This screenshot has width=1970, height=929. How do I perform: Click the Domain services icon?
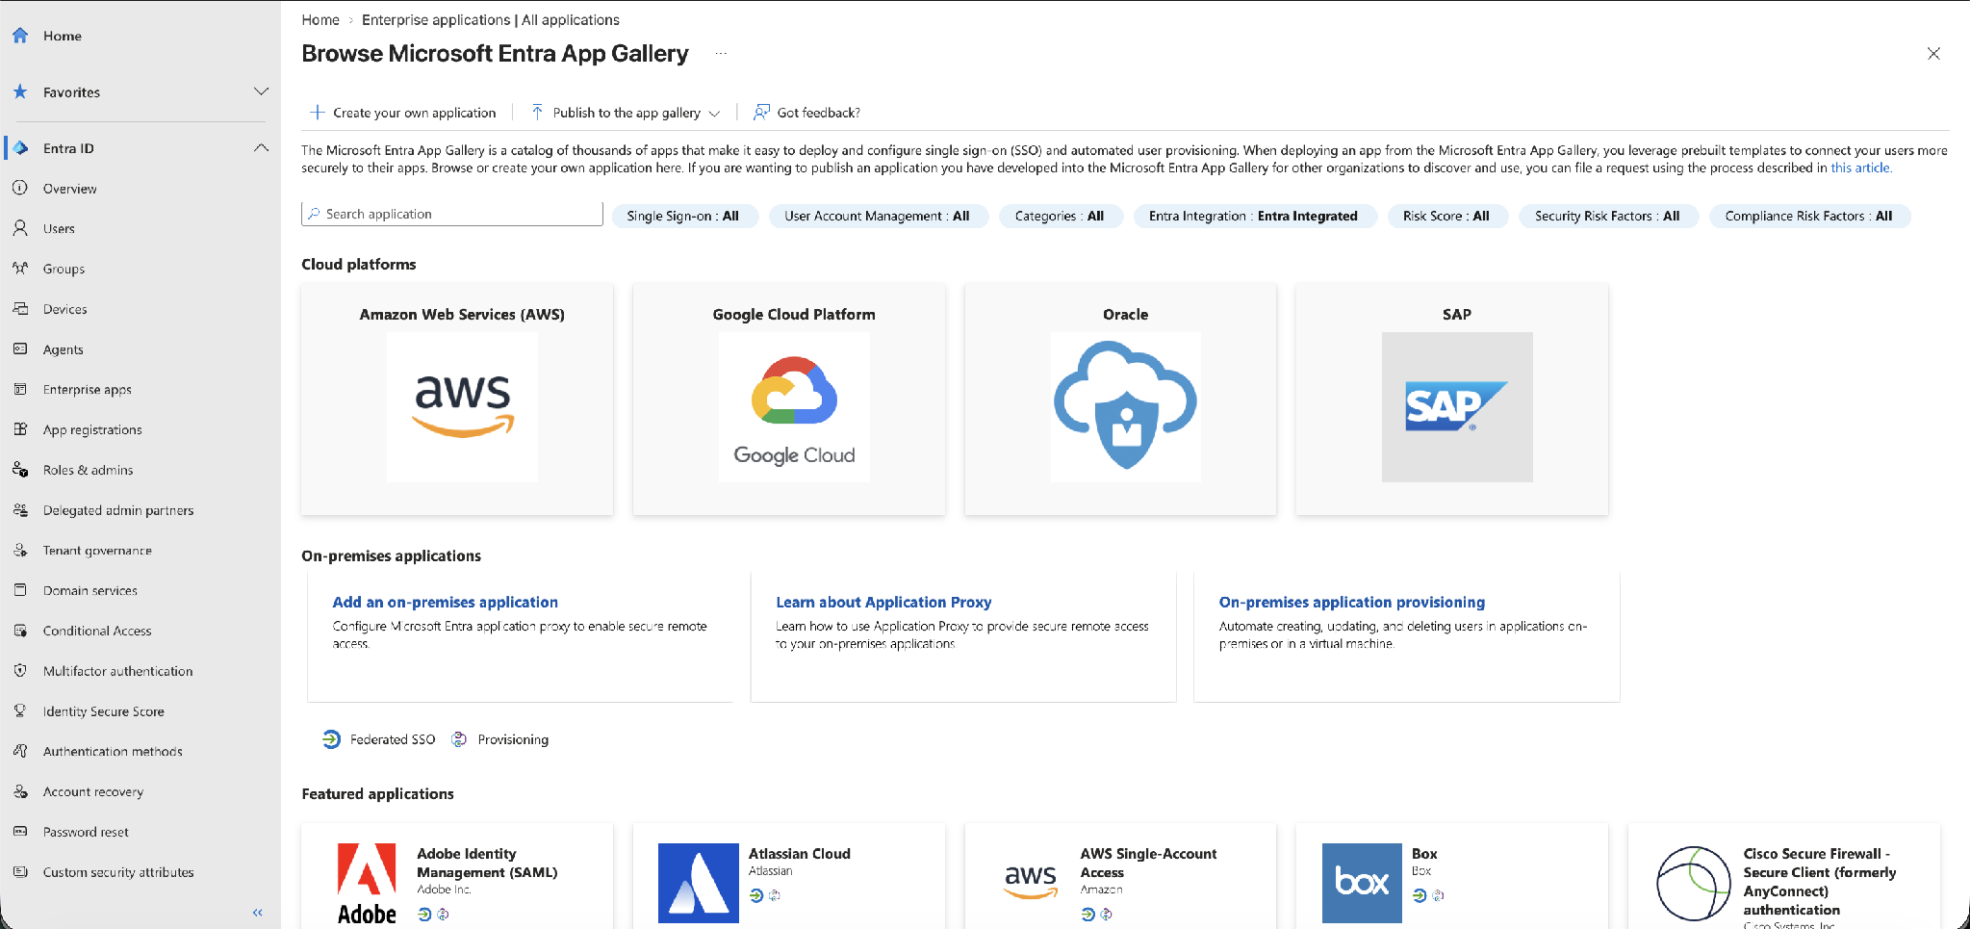[x=20, y=590]
